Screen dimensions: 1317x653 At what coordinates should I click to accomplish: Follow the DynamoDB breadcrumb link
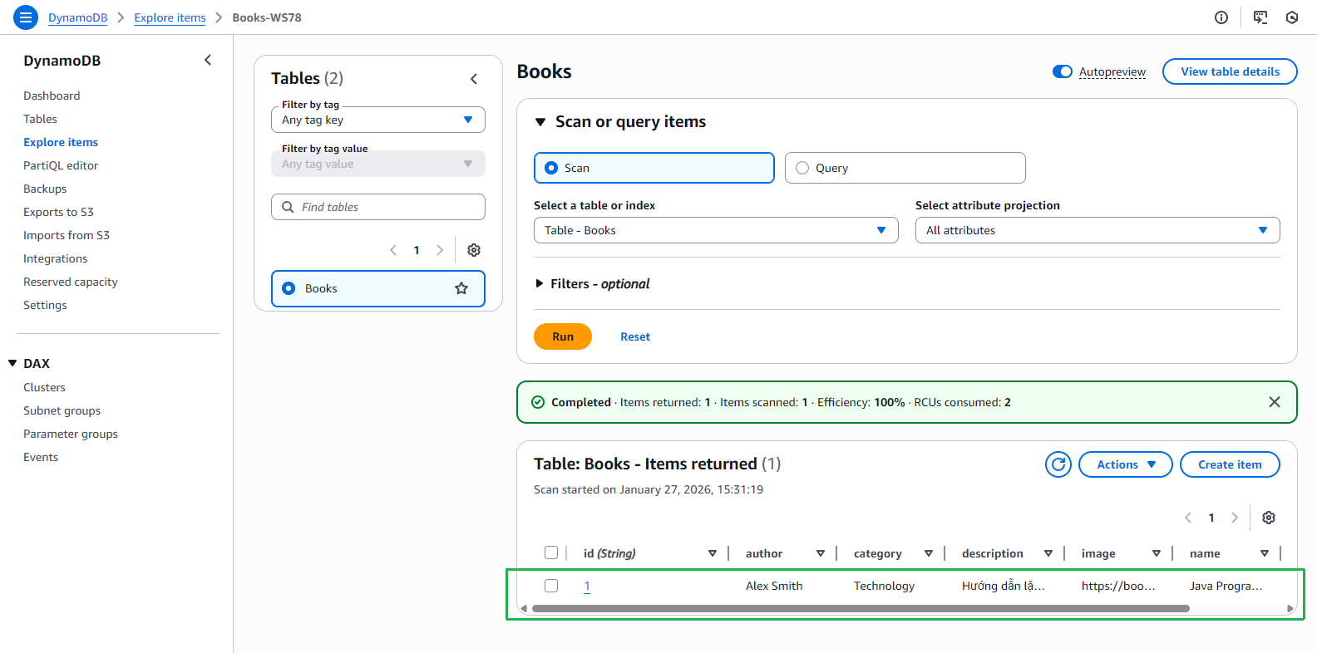coord(78,17)
